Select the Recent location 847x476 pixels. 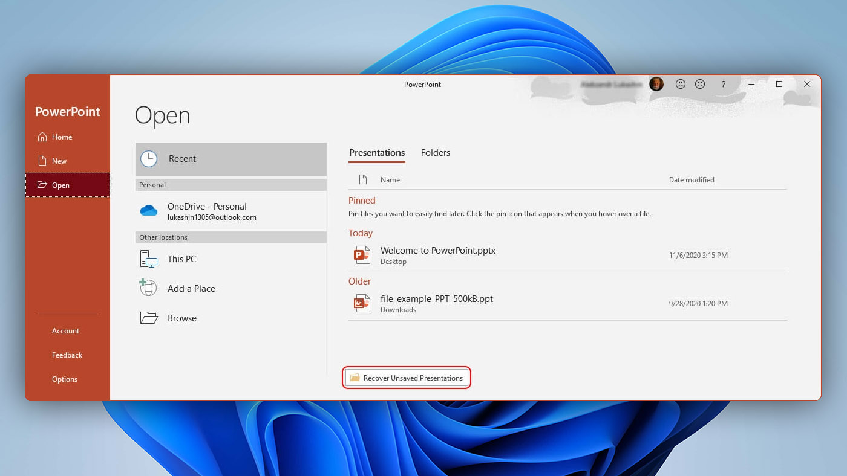coord(231,159)
